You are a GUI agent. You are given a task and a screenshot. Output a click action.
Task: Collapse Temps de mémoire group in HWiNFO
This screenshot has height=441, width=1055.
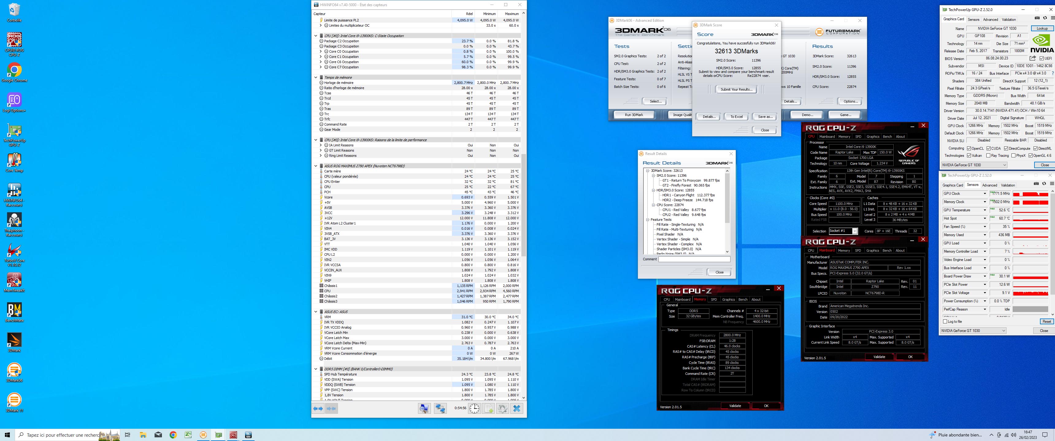(316, 77)
